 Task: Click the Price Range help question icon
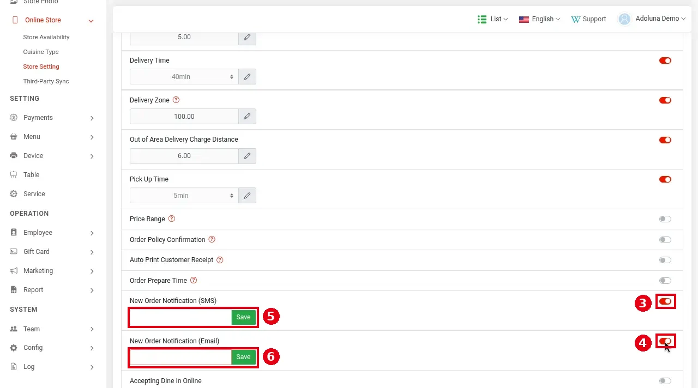point(172,219)
